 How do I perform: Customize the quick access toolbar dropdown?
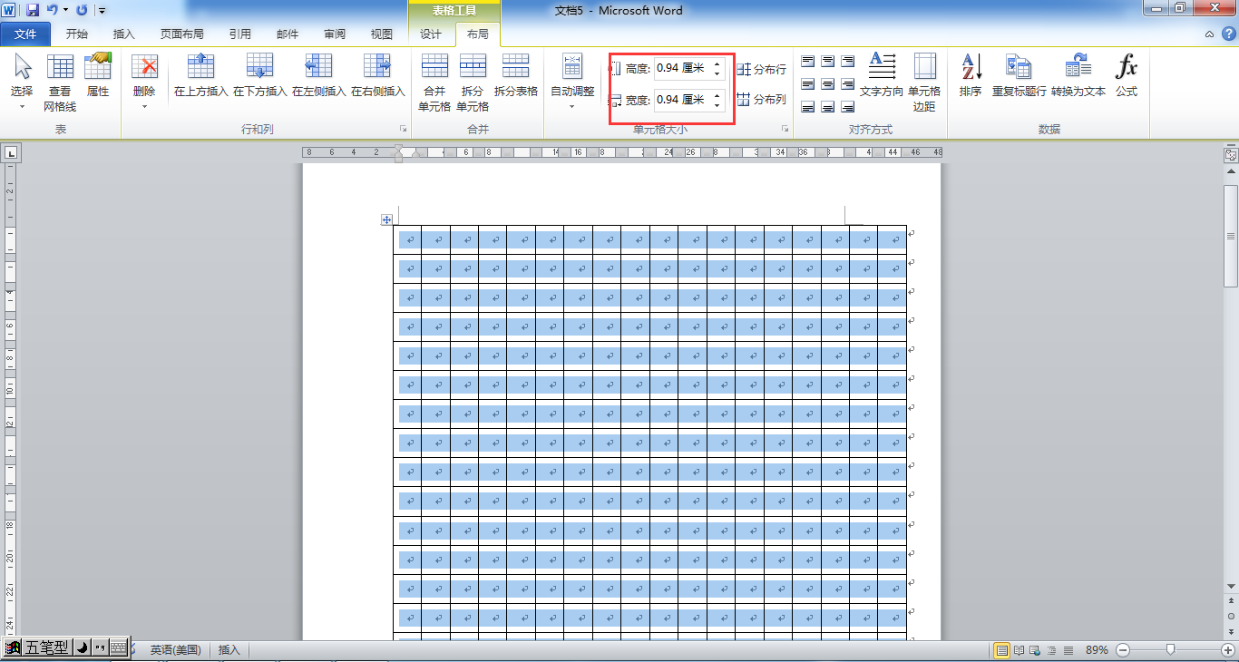coord(101,11)
